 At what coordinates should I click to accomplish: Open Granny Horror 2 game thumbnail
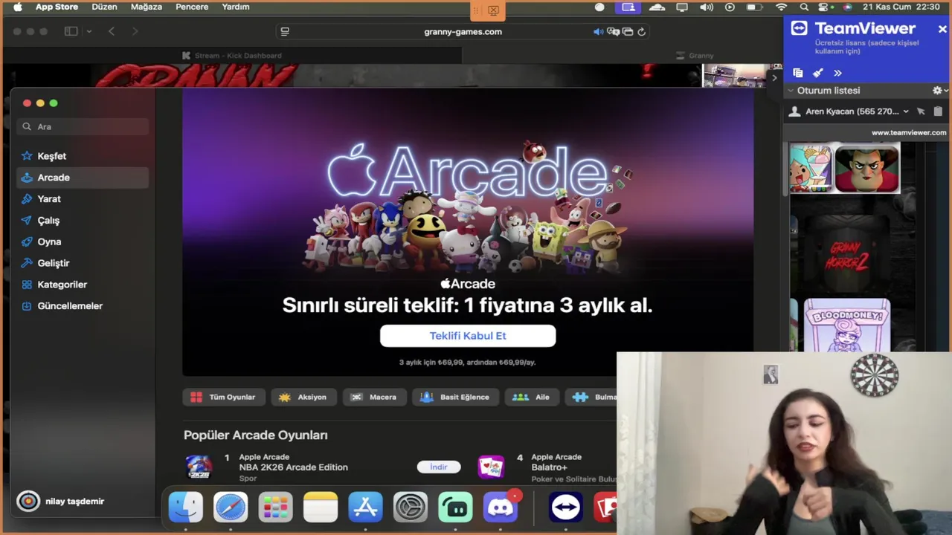pyautogui.click(x=846, y=255)
